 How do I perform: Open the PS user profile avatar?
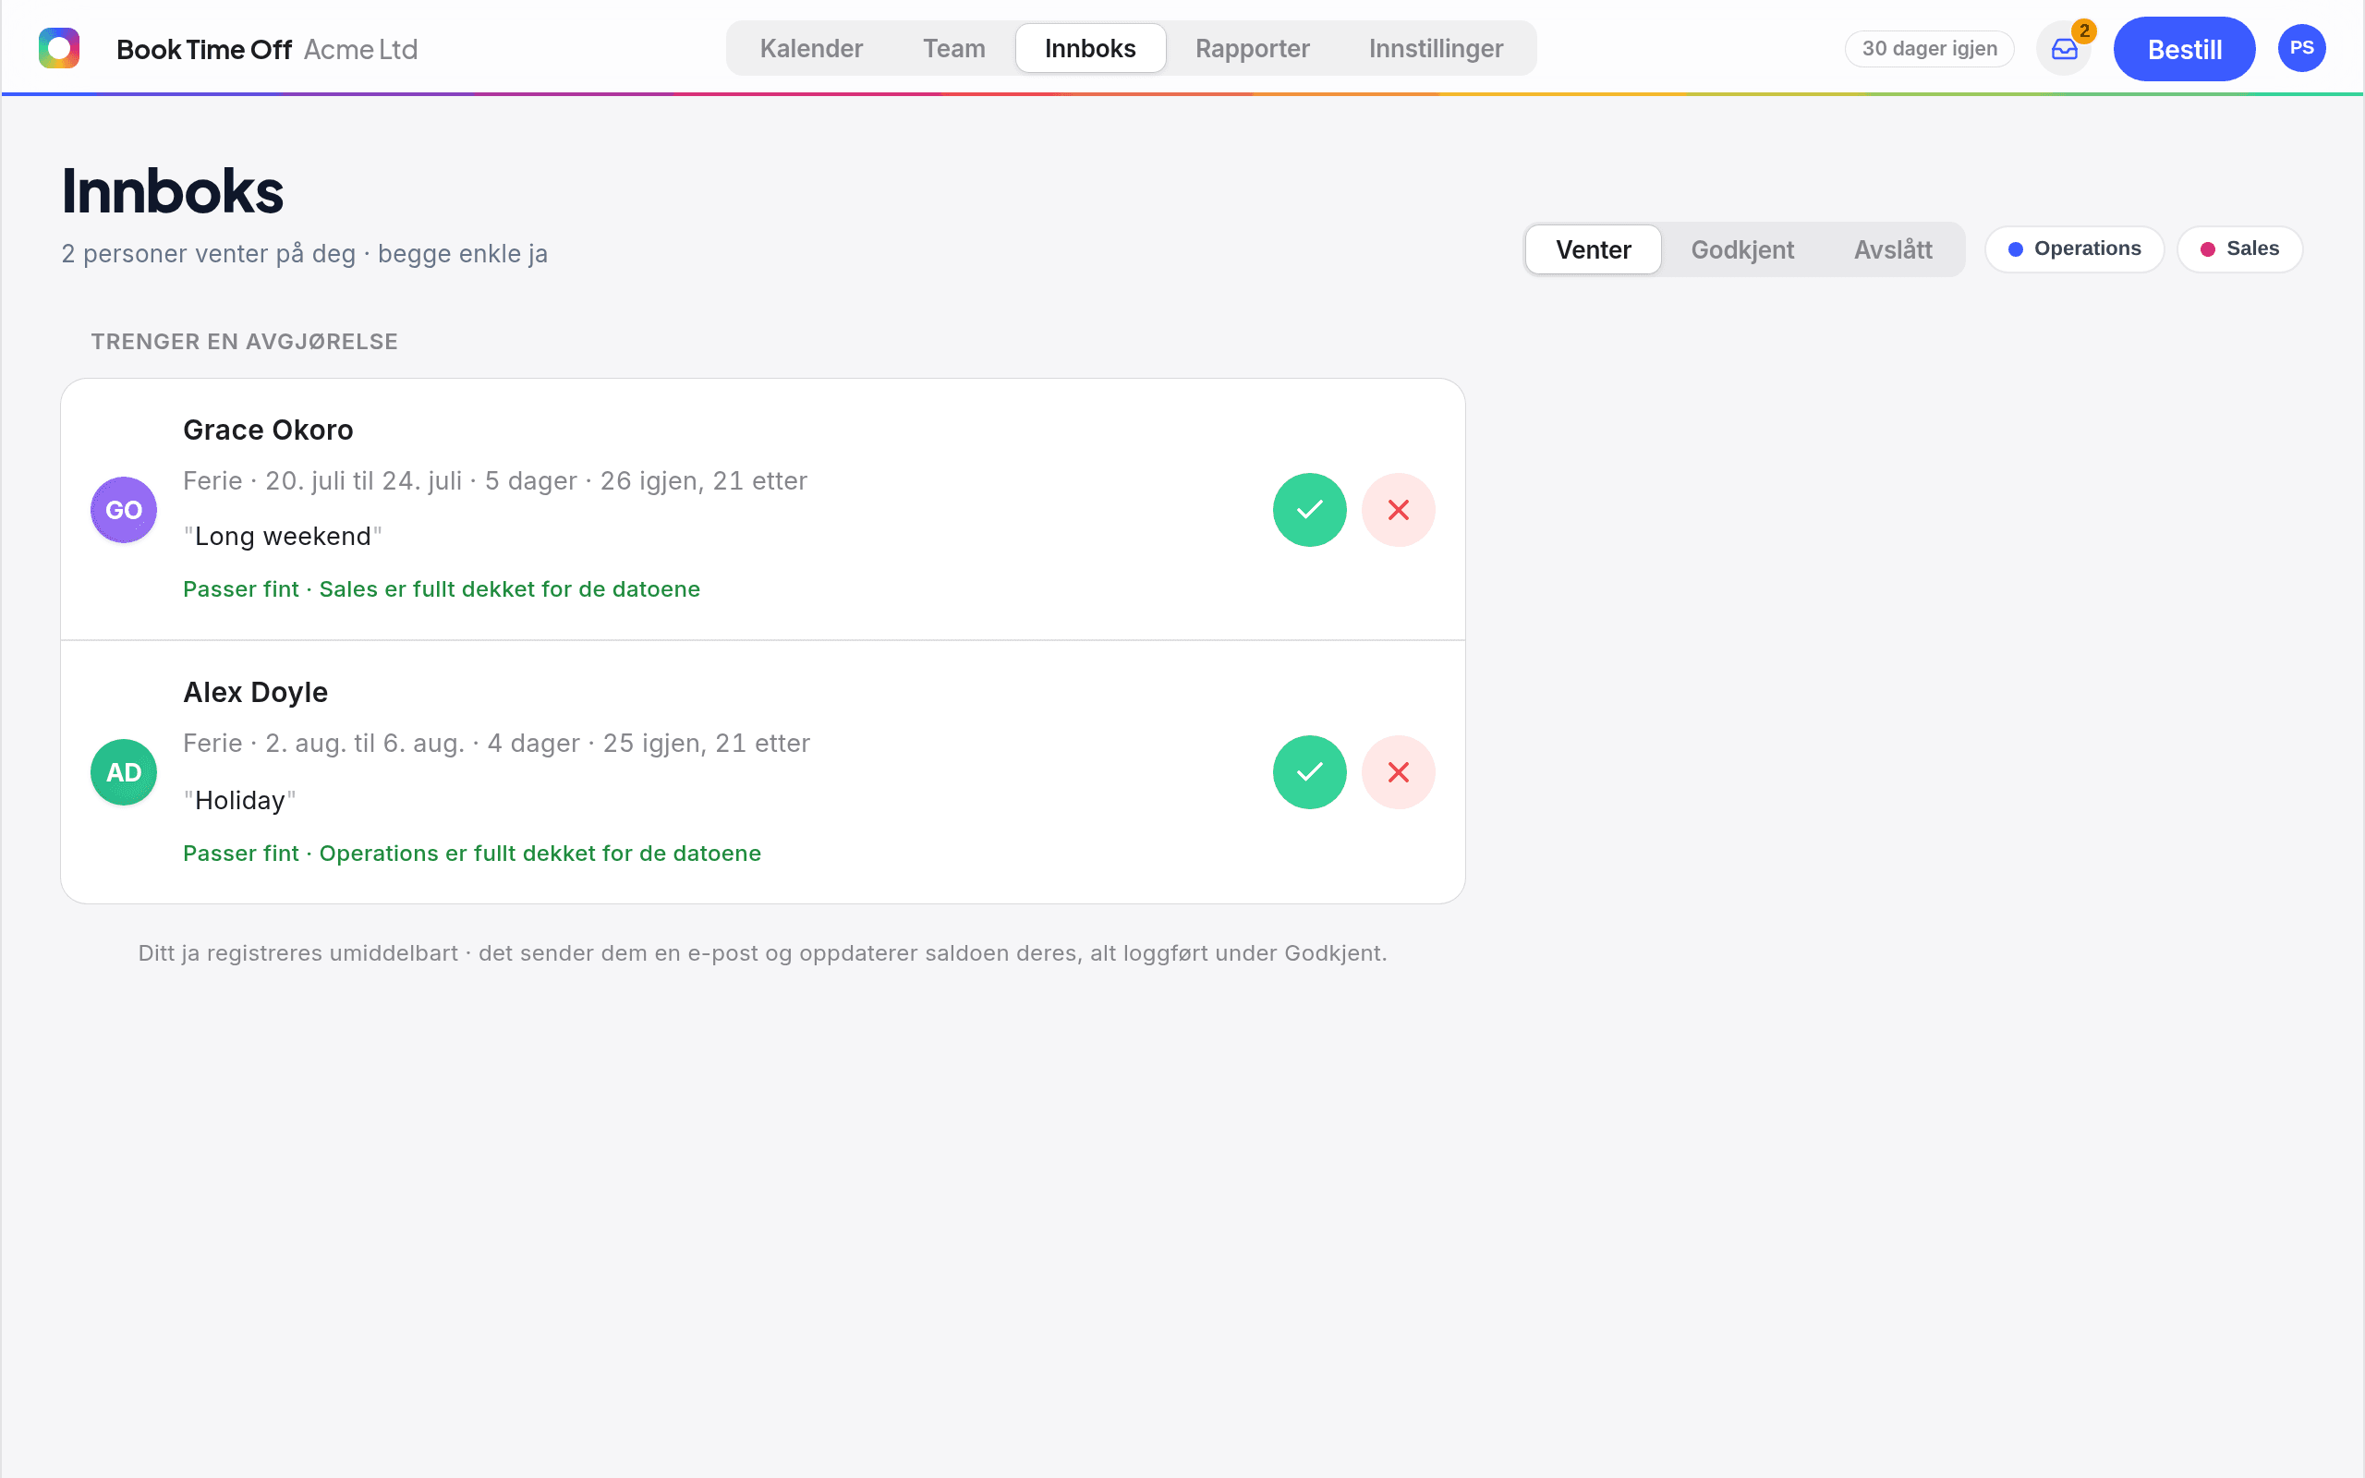[x=2301, y=48]
